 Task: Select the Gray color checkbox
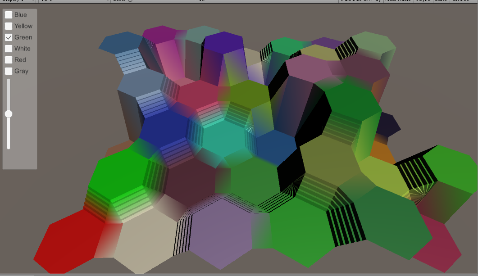tap(9, 71)
